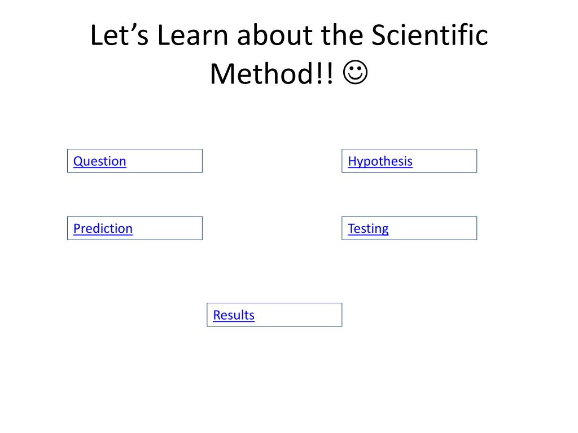Click the letter R of the Results link
The image size is (578, 433).
point(217,315)
